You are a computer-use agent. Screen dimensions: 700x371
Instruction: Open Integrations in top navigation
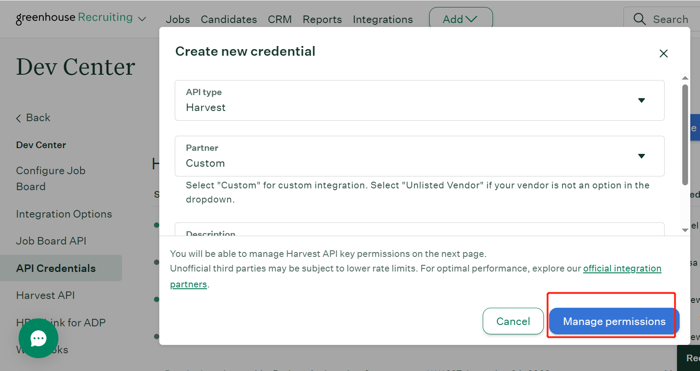(383, 19)
